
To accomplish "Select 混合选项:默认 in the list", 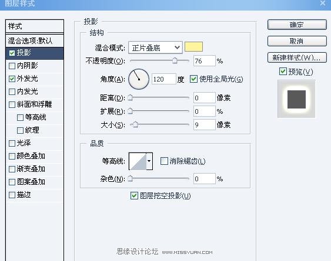I will coord(35,40).
